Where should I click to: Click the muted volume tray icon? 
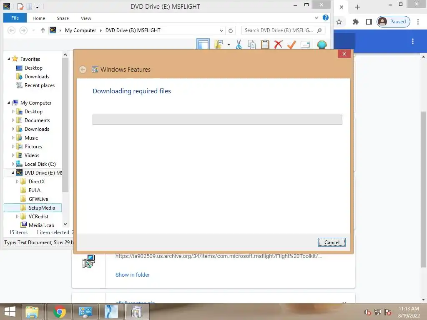tap(367, 312)
